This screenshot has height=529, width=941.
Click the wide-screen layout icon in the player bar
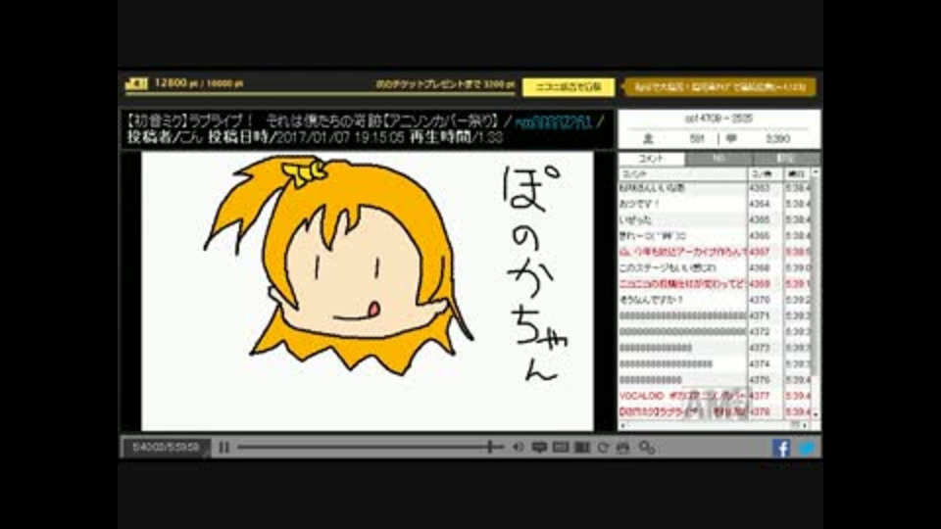(582, 448)
